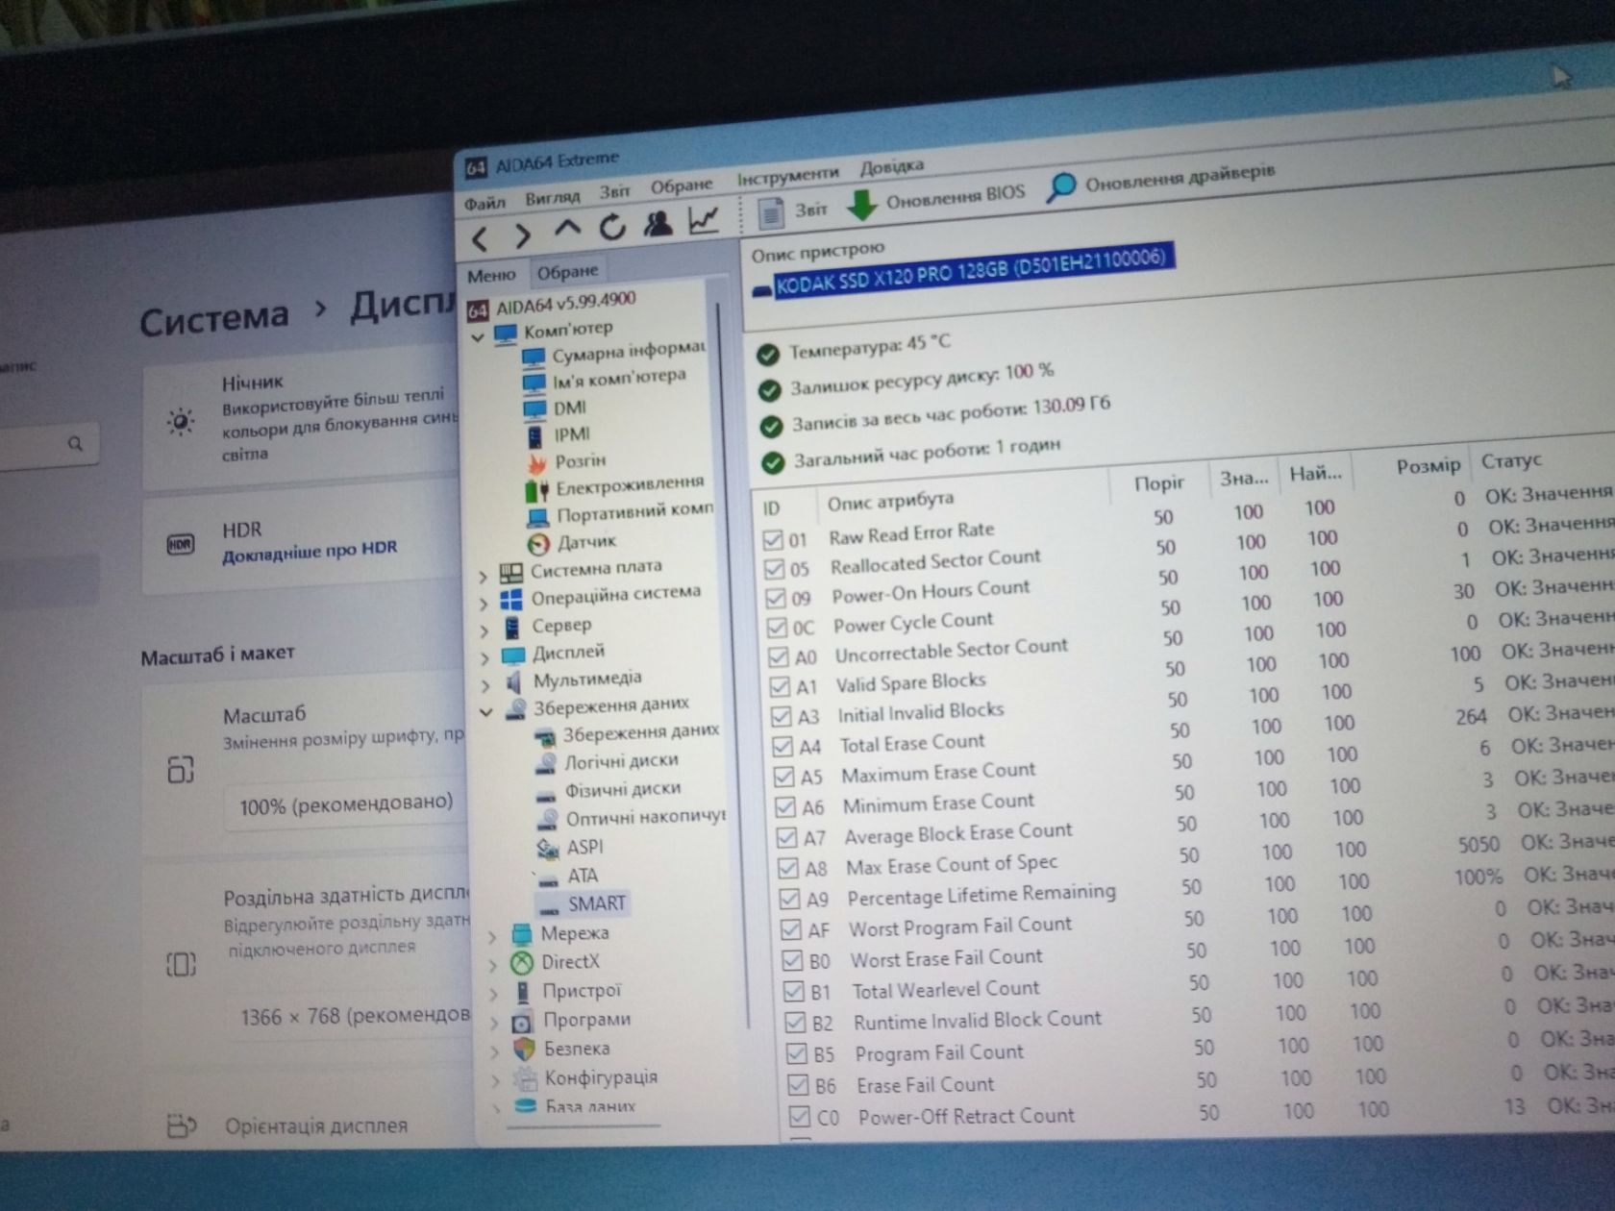Go forward with the right arrow toolbar icon
This screenshot has width=1615, height=1211.
click(522, 235)
